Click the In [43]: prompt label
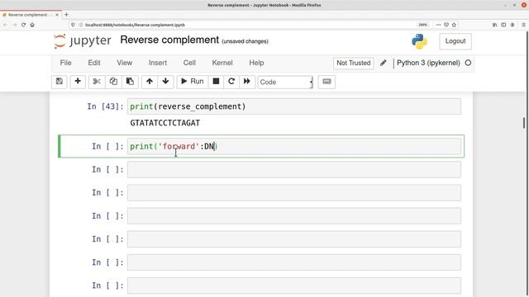 click(105, 106)
